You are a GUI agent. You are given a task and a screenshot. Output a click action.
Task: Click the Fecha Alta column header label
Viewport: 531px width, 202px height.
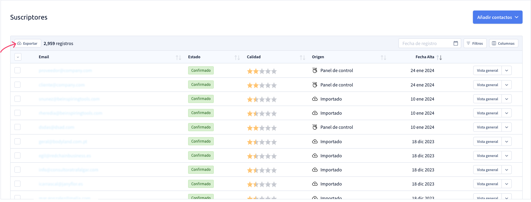coord(425,57)
